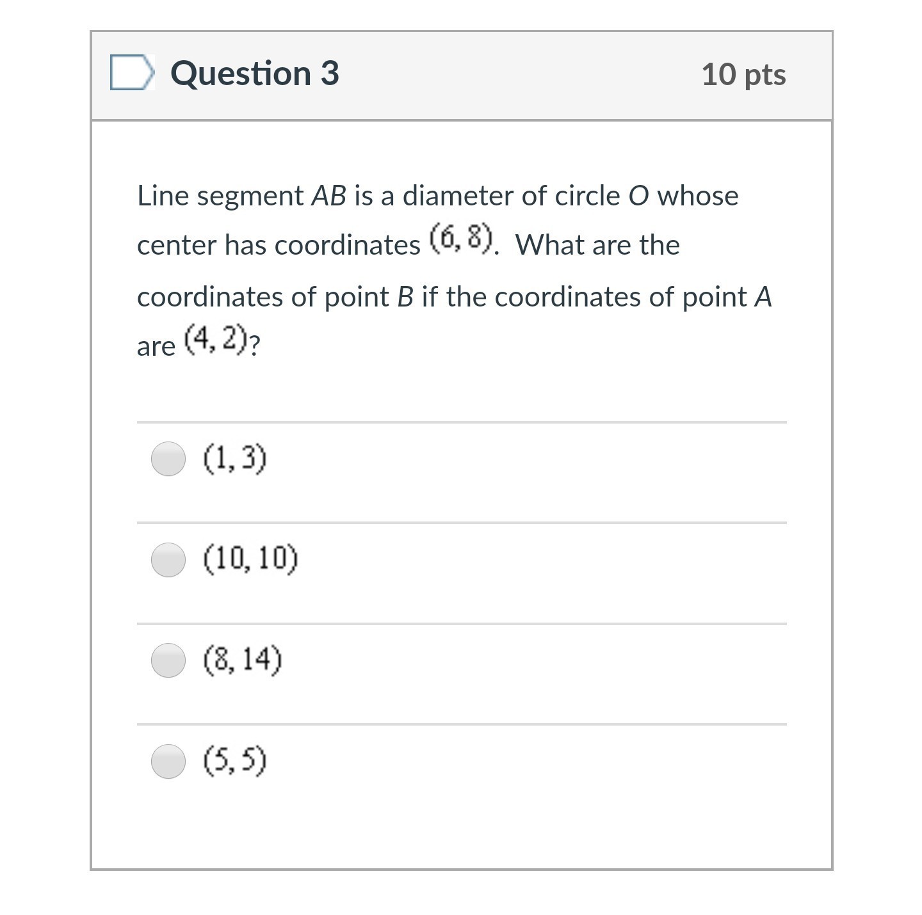Click the italic O circle name
The image size is (922, 915).
pyautogui.click(x=638, y=196)
